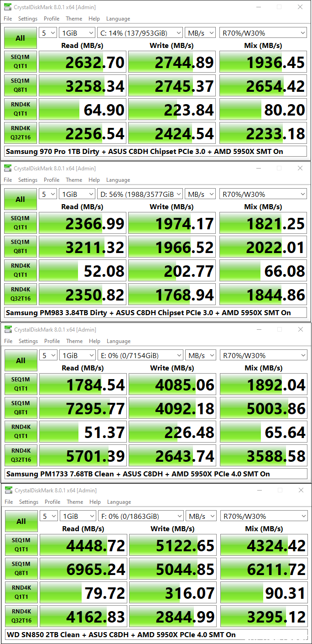Click the WD SN850 2TB Clean comment field

(156, 634)
